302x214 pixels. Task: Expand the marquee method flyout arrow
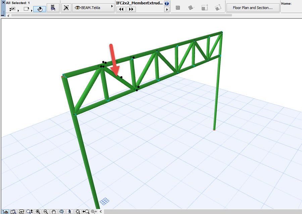(x=32, y=11)
